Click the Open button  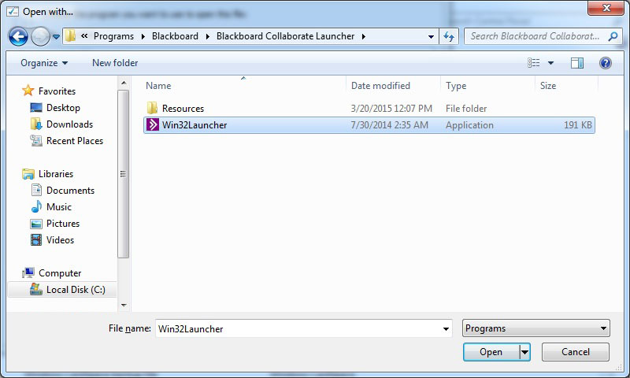tap(491, 352)
